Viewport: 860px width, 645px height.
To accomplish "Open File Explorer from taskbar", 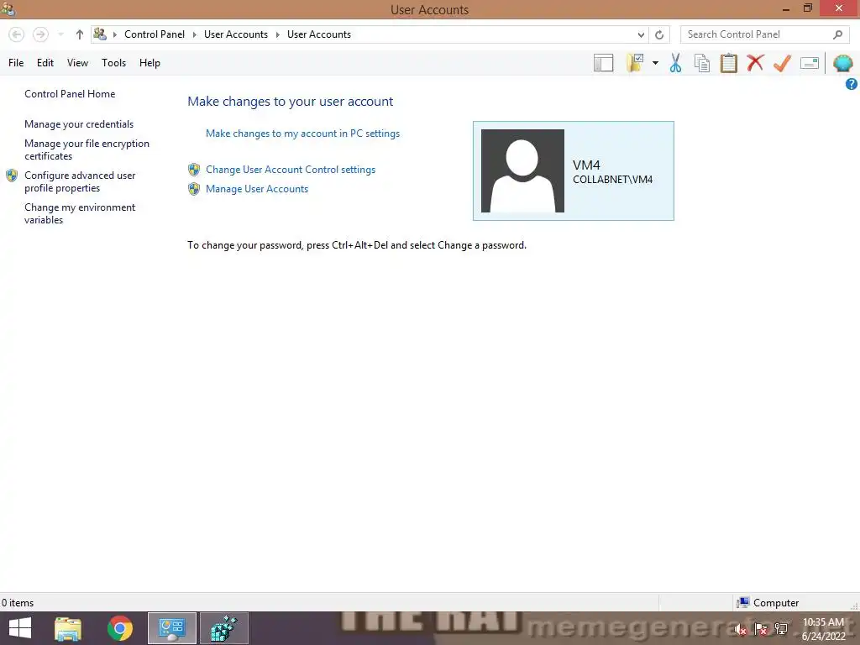I will pos(68,628).
